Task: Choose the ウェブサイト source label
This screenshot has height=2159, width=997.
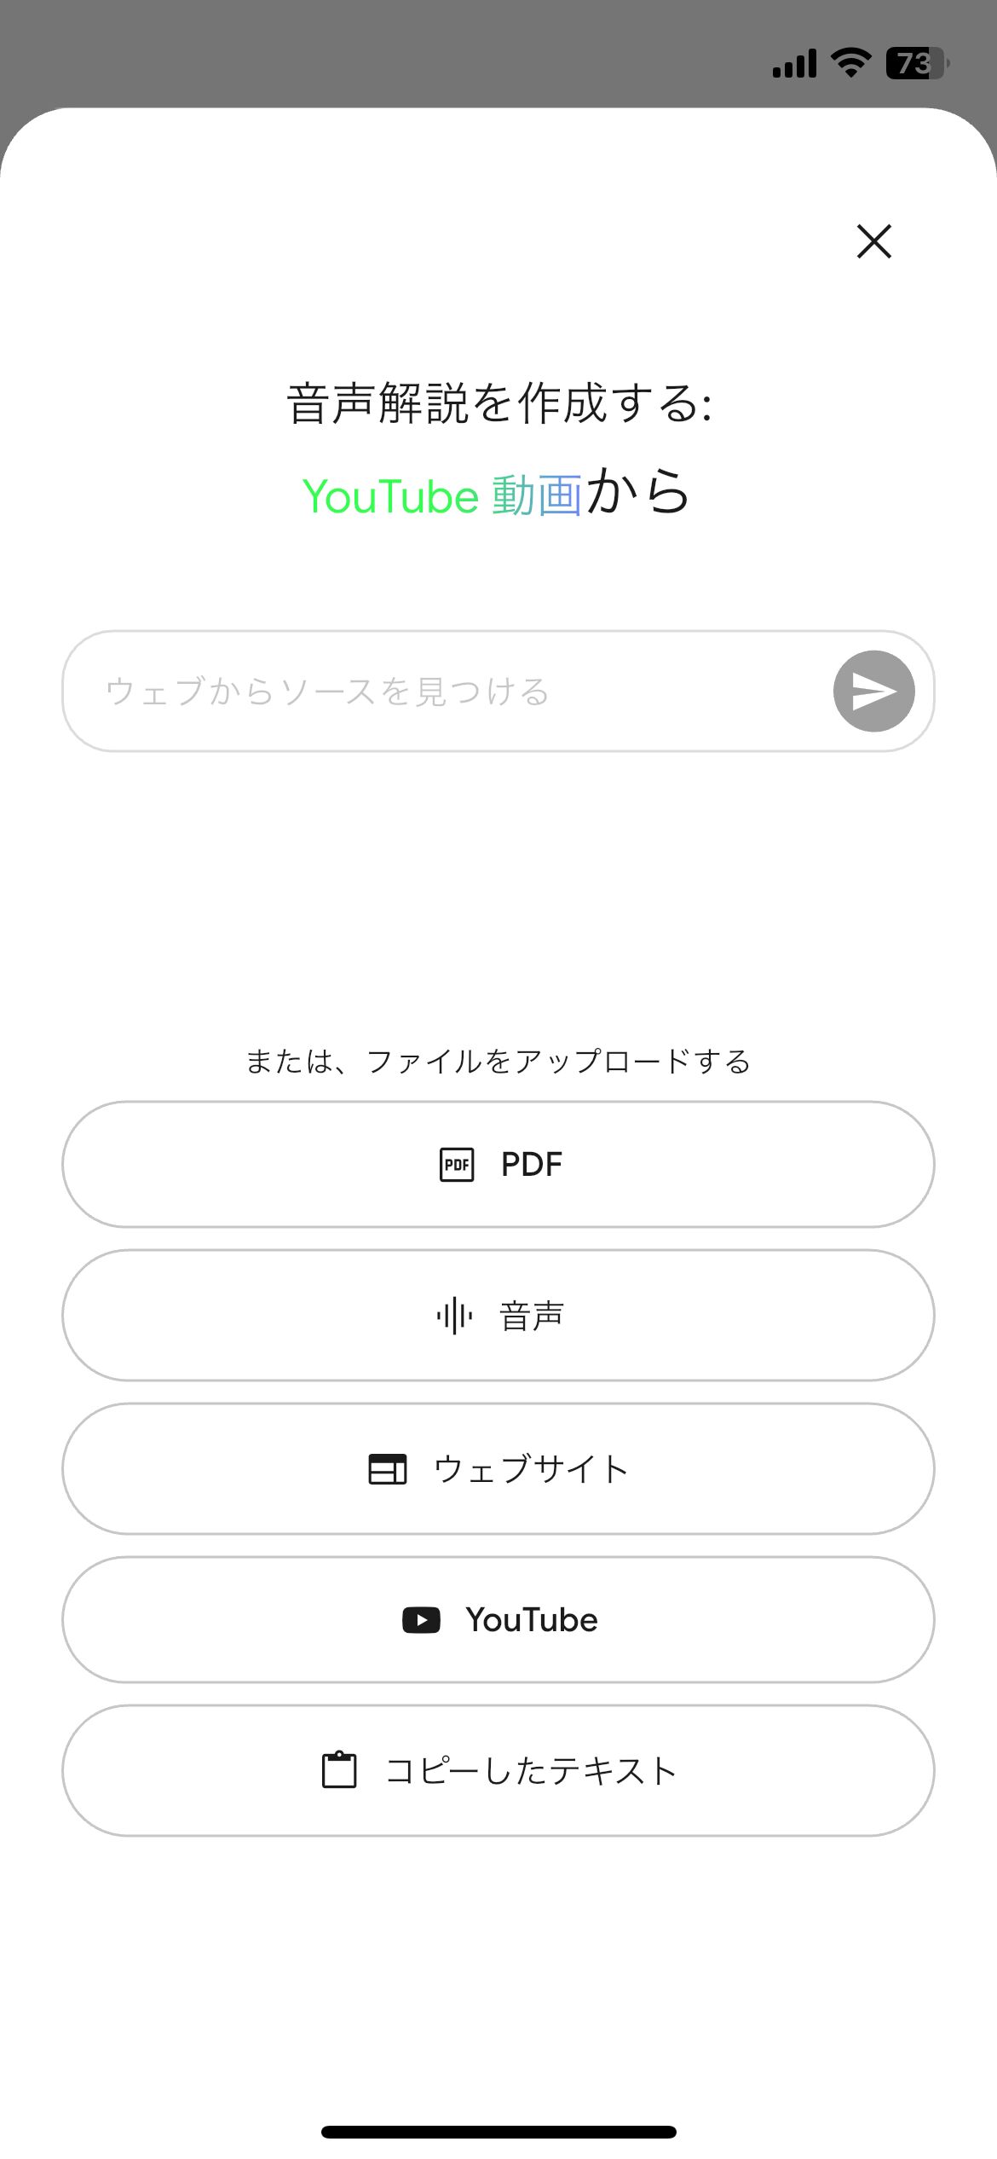Action: point(532,1468)
